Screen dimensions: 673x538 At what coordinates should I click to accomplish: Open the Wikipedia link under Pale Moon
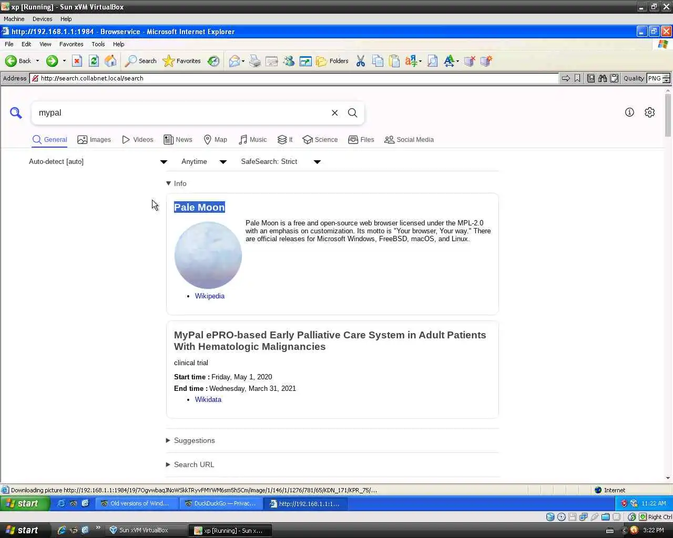tap(210, 296)
